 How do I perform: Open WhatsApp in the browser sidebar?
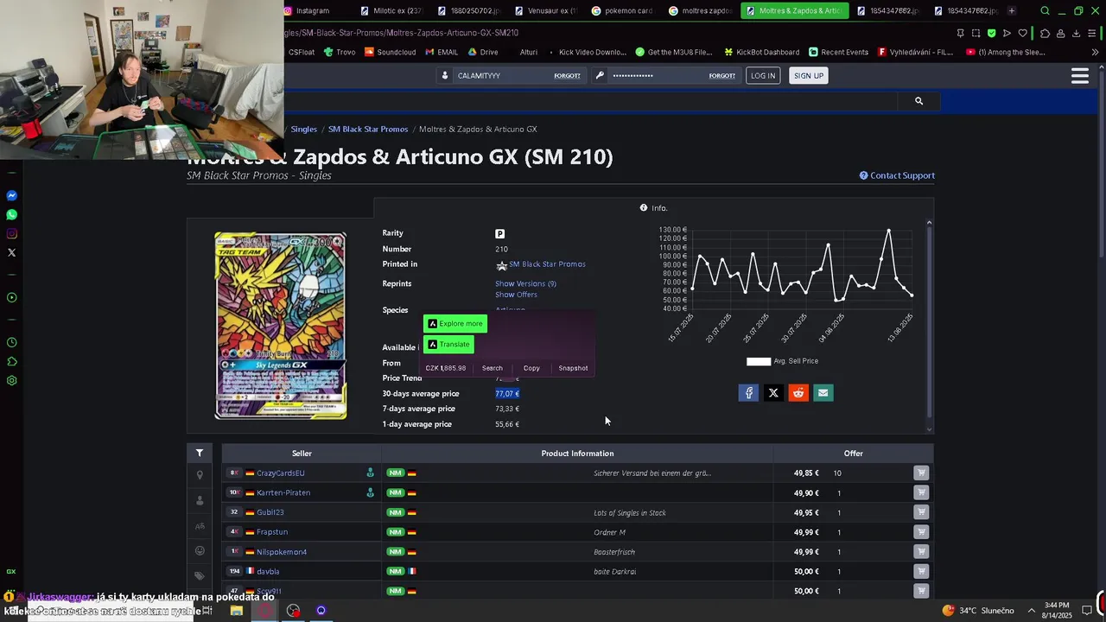tap(12, 215)
